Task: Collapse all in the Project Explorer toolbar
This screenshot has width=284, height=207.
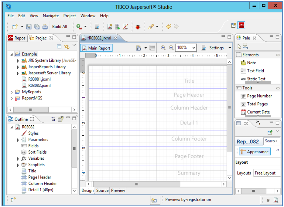Action: (x=59, y=47)
